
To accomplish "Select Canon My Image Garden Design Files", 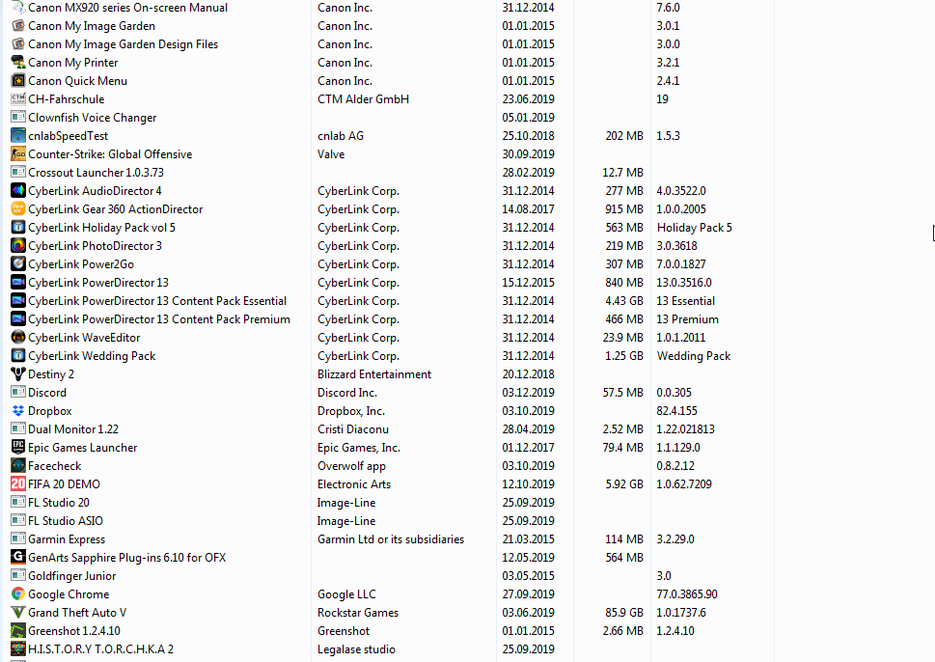I will (x=123, y=44).
